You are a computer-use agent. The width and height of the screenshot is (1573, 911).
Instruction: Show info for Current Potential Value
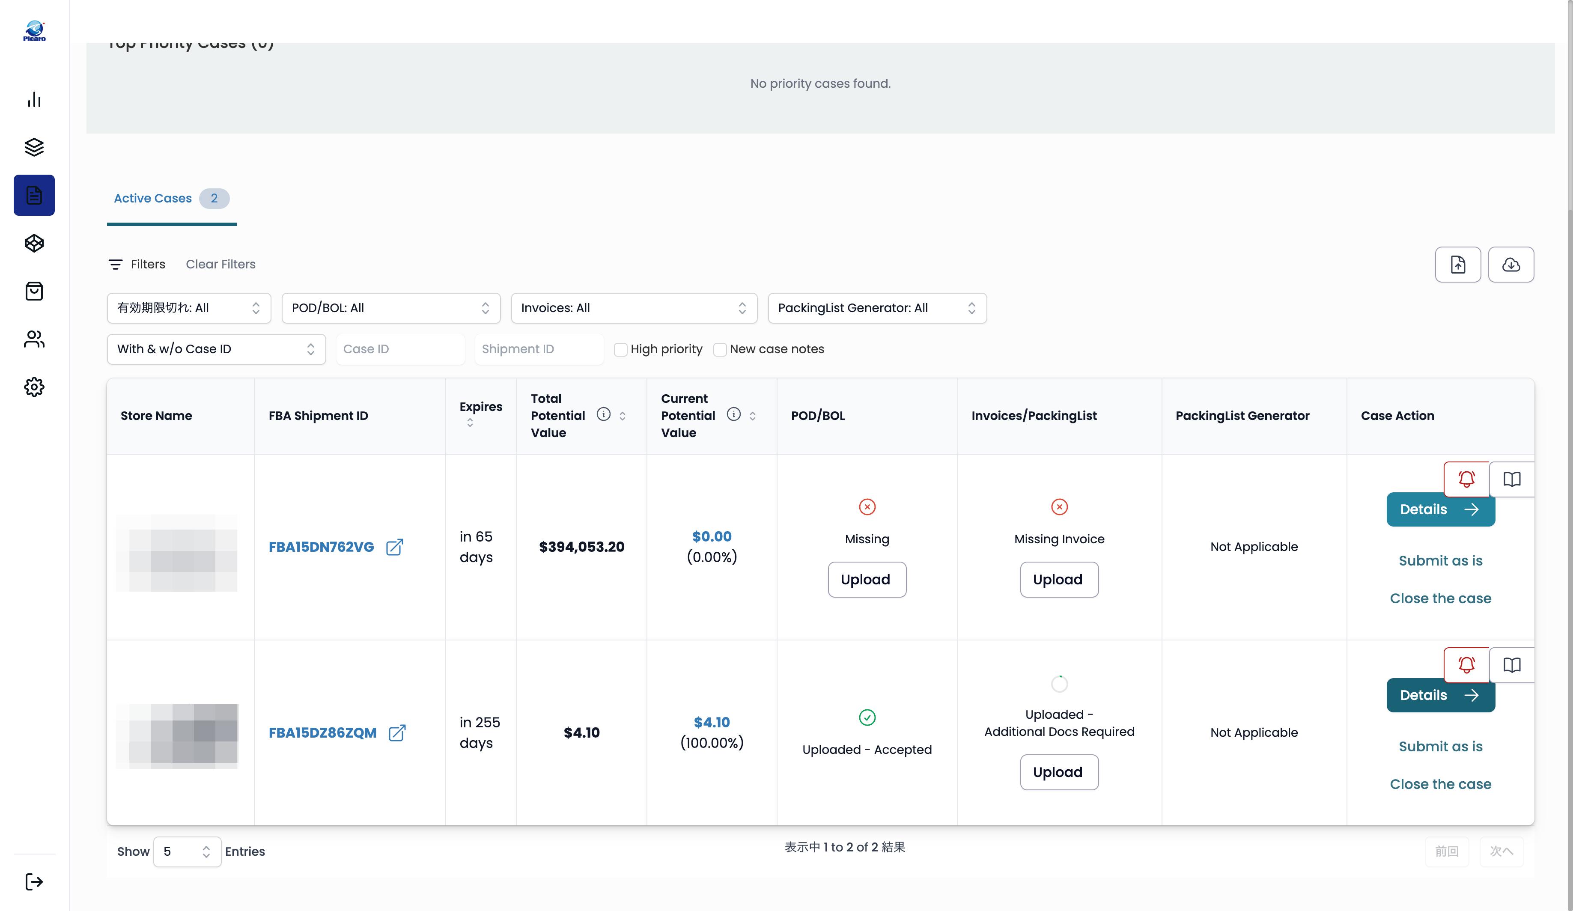pyautogui.click(x=734, y=414)
